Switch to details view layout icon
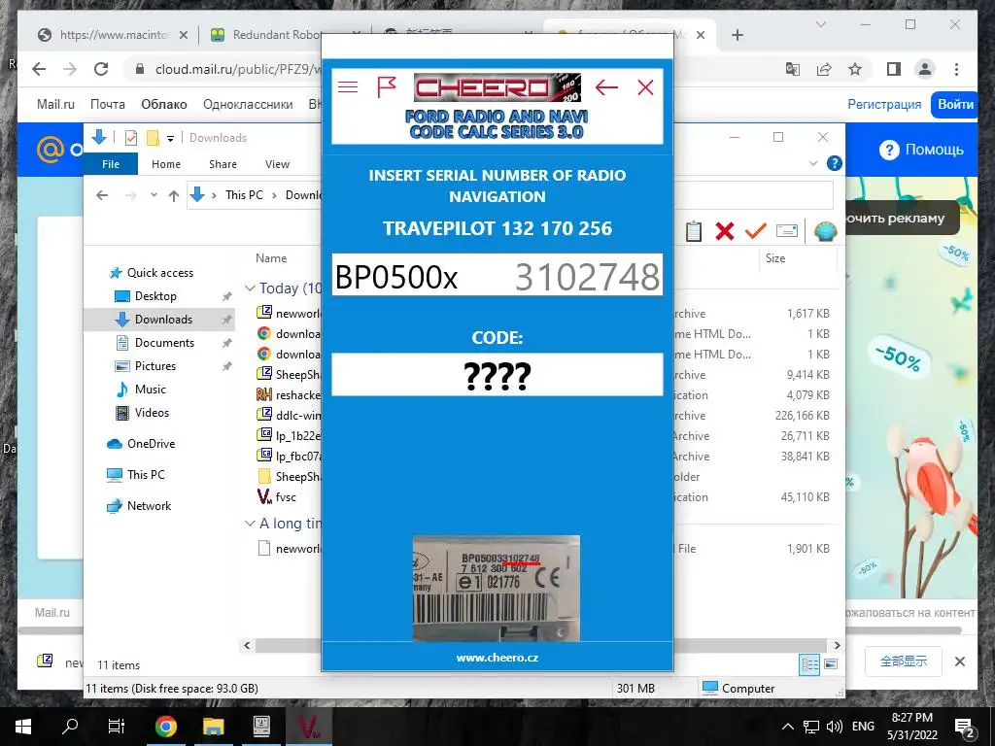This screenshot has width=995, height=746. pos(810,664)
